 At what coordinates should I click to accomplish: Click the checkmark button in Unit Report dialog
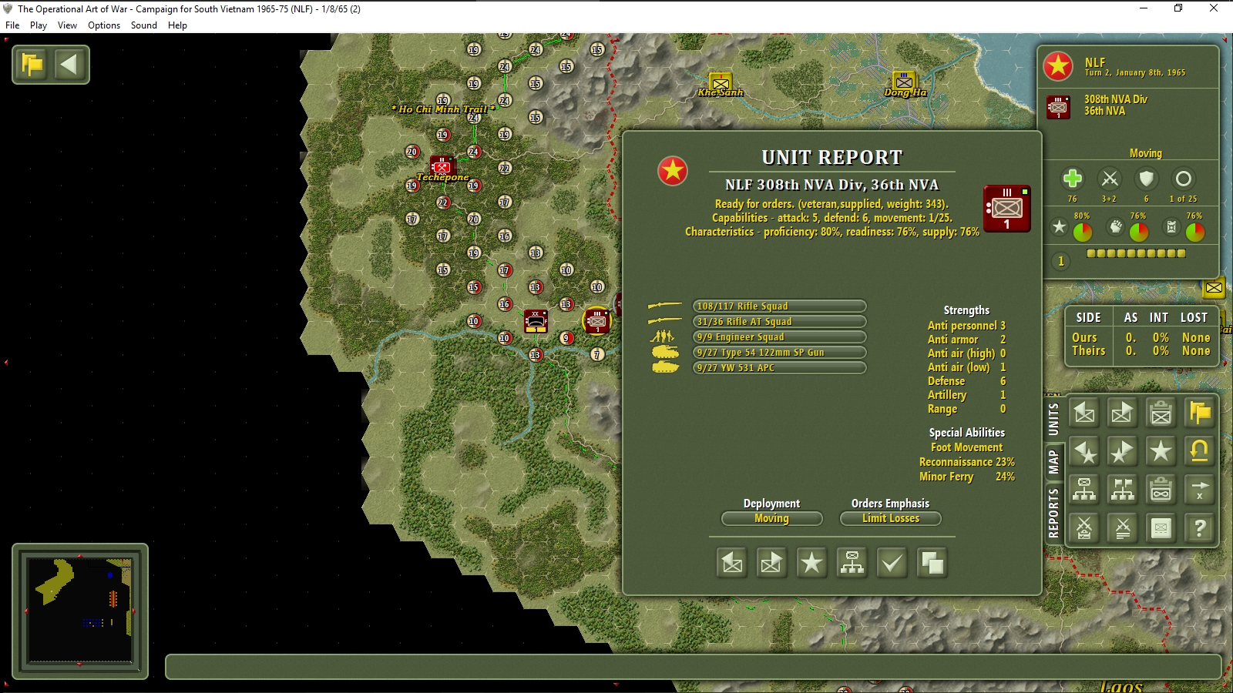click(892, 564)
